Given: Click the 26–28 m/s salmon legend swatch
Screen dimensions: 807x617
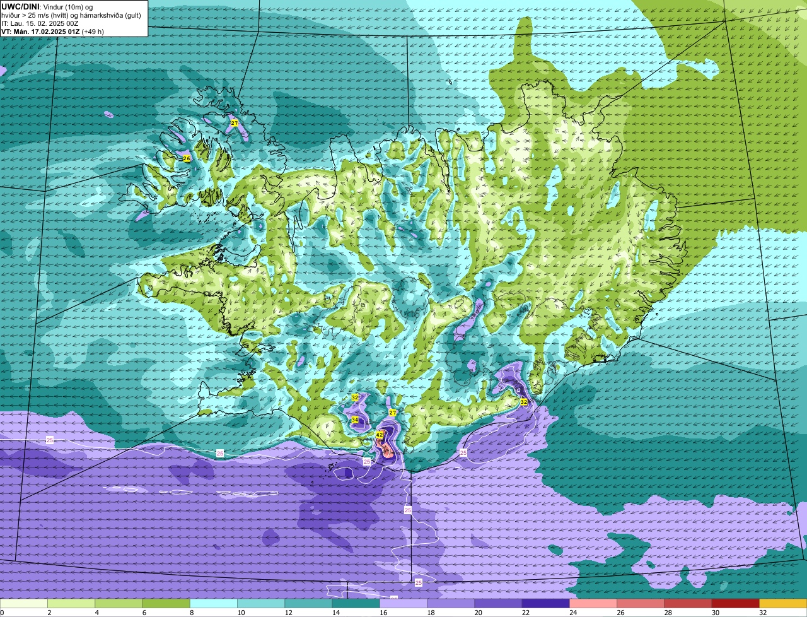Looking at the screenshot, I should [x=641, y=603].
